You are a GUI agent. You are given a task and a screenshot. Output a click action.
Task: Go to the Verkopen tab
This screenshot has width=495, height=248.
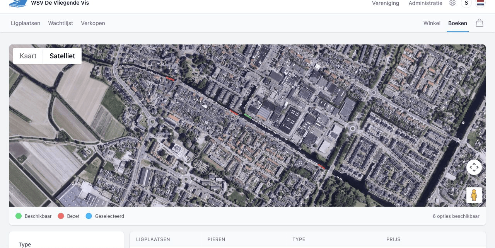(x=93, y=23)
